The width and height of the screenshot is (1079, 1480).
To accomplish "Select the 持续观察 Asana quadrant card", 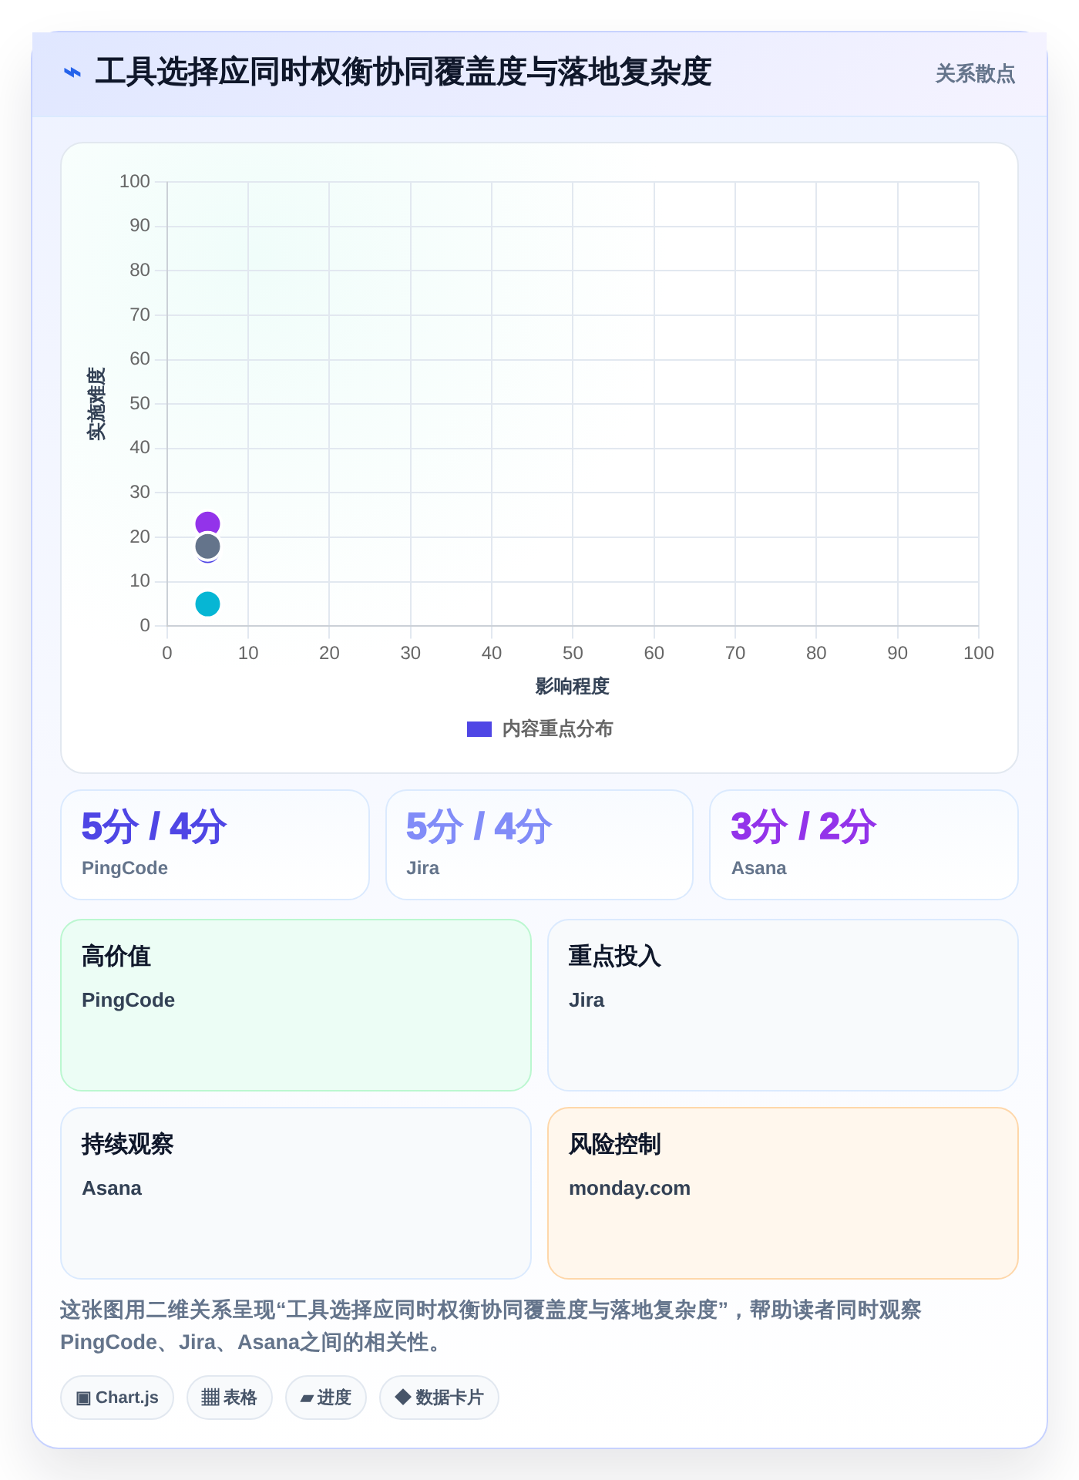I will (x=296, y=1193).
